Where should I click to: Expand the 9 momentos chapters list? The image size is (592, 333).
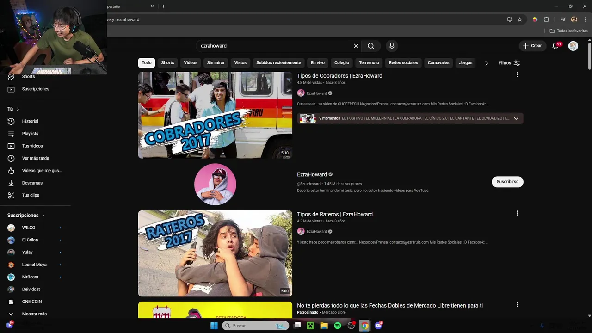(x=516, y=118)
